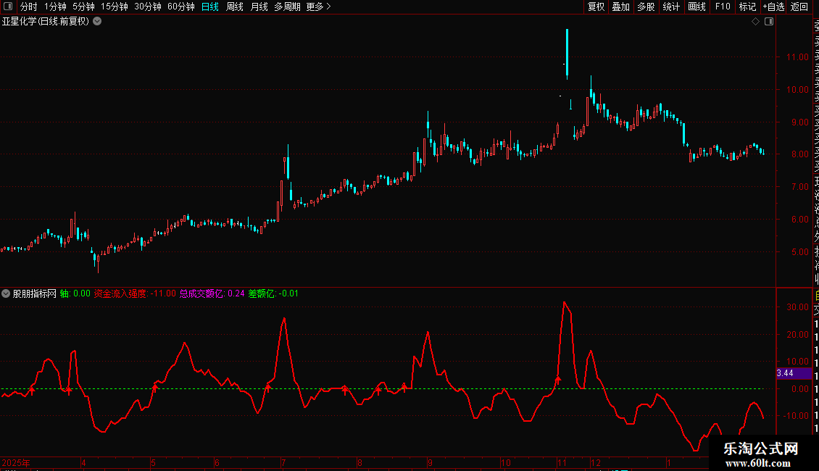
Task: Switch to 月线 monthly chart
Action: click(259, 7)
